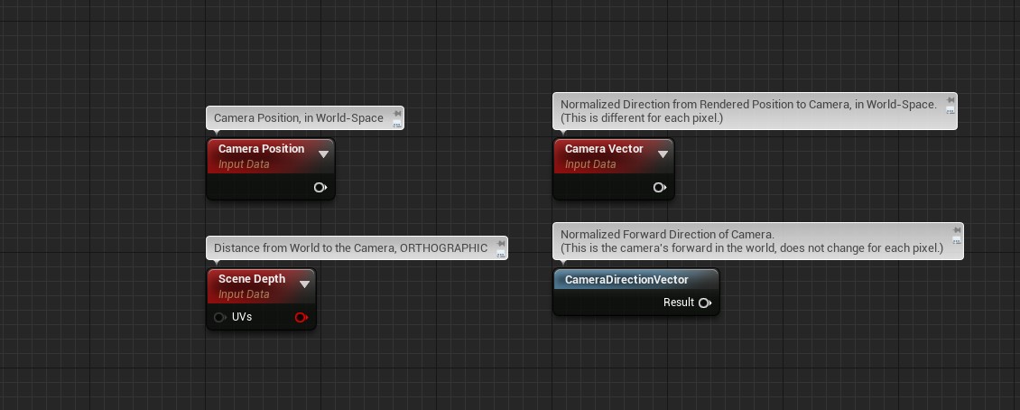
Task: Pin the Camera Position comment bubble
Action: click(x=398, y=114)
